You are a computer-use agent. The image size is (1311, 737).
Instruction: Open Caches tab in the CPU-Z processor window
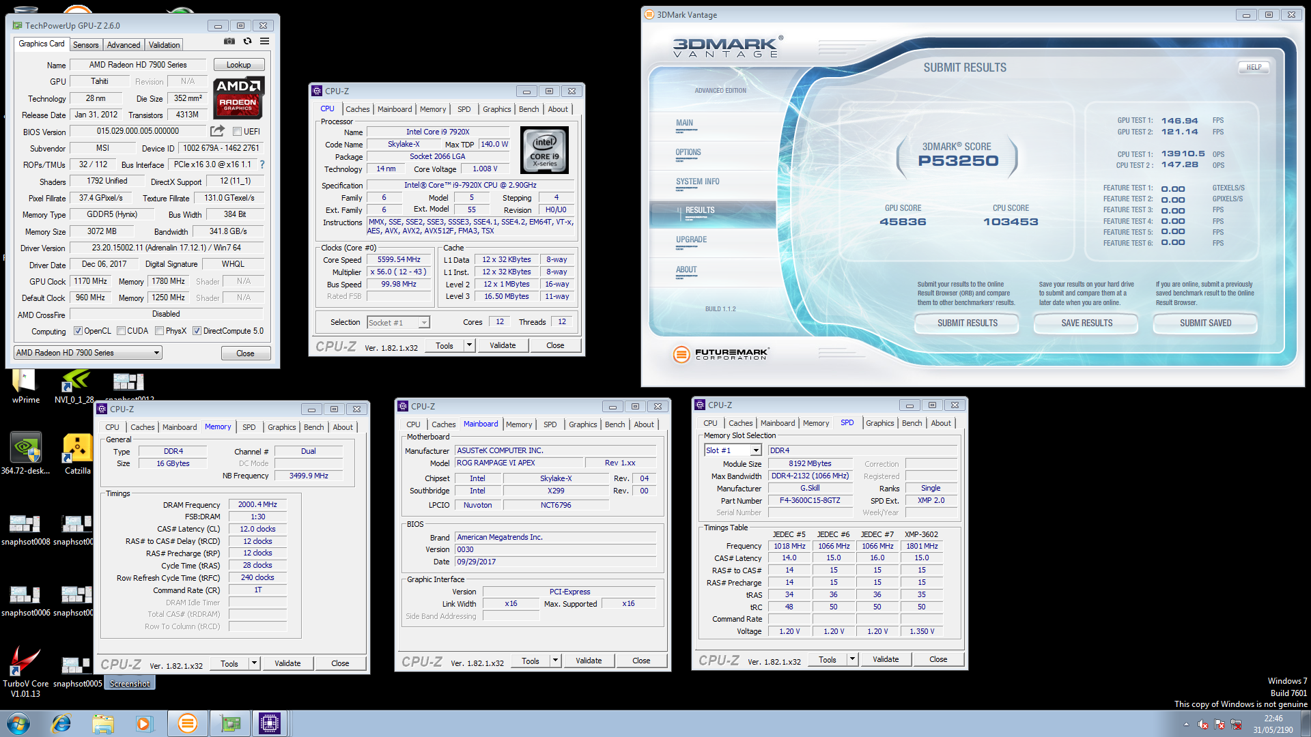click(x=357, y=109)
